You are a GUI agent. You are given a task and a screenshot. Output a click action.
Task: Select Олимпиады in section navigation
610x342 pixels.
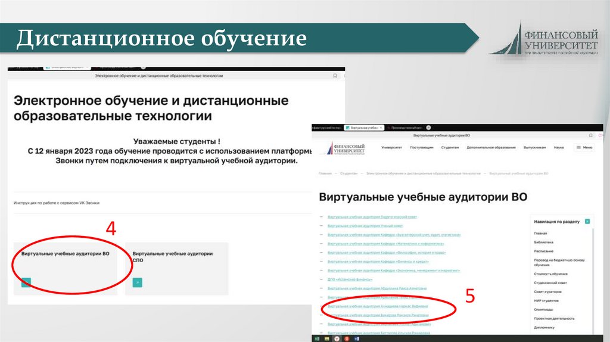pos(543,310)
